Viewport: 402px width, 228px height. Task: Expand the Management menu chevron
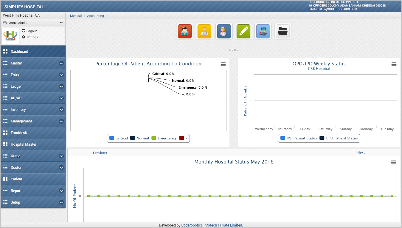61,121
